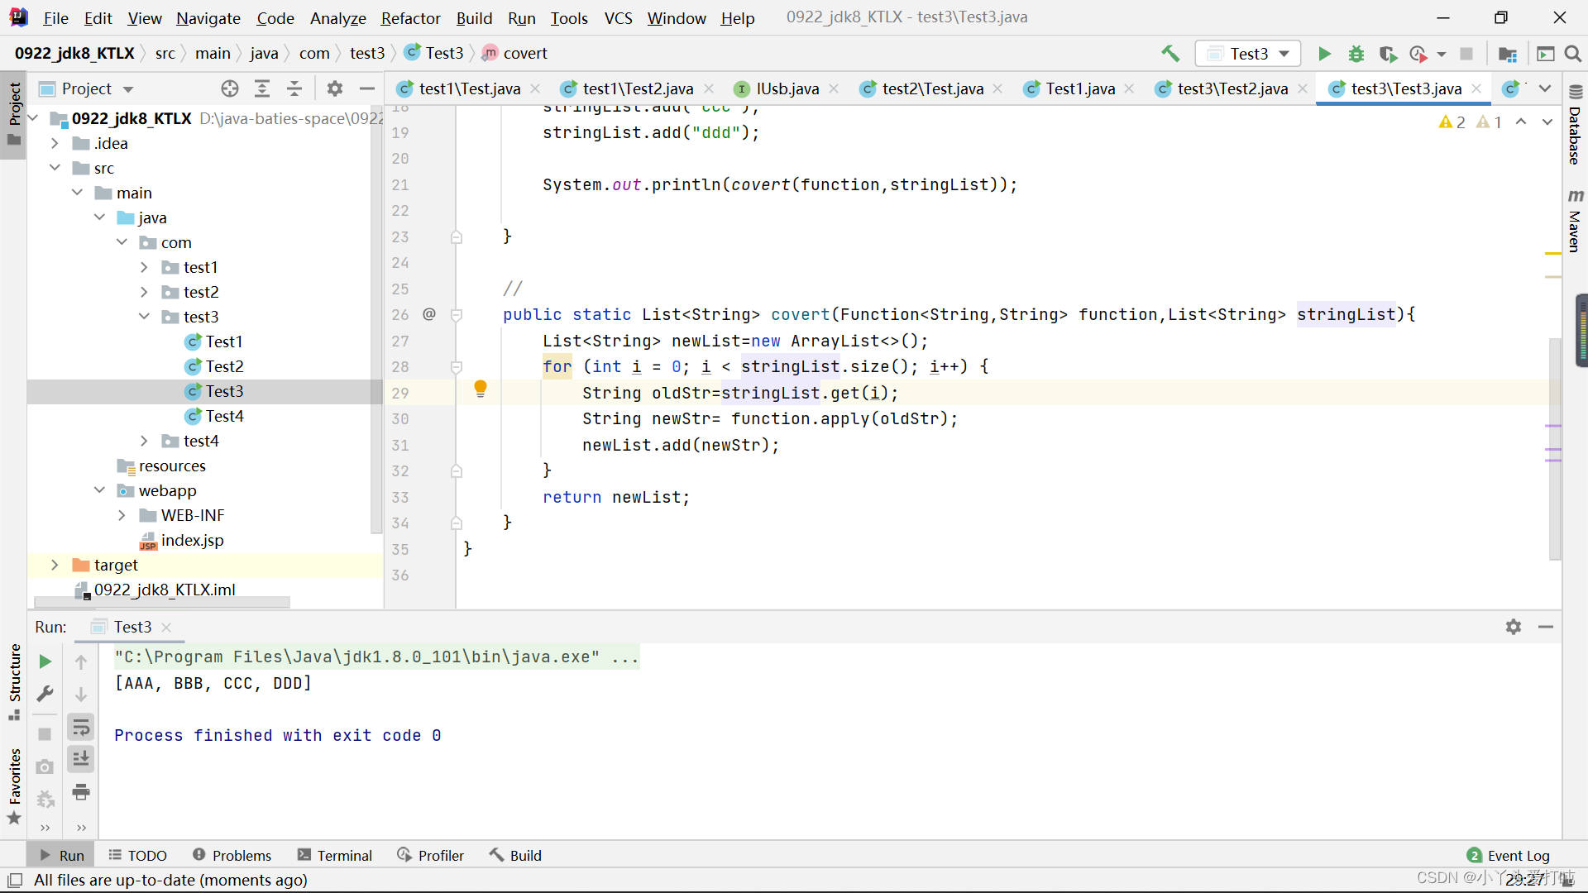1588x893 pixels.
Task: Expand the target folder
Action: click(55, 565)
